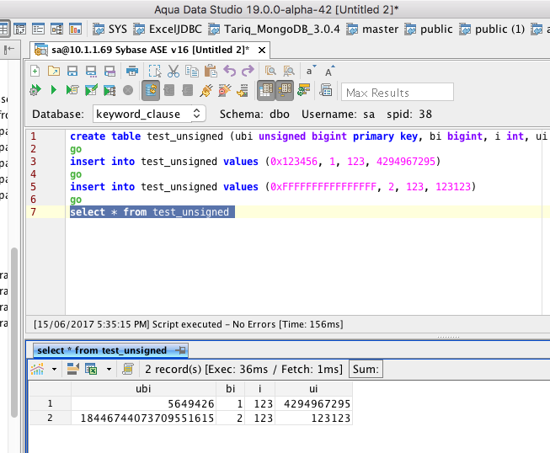This screenshot has width=550, height=453.
Task: Copy the selection with the copy icon
Action: click(x=192, y=72)
